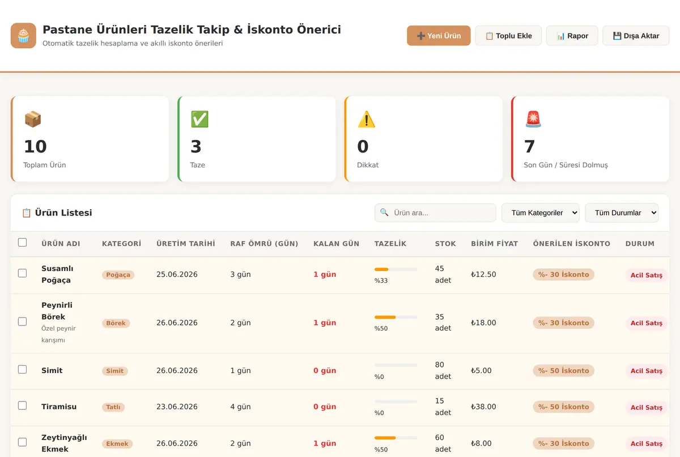680x457 pixels.
Task: Click the Acil Satış badge for Simit
Action: 647,371
